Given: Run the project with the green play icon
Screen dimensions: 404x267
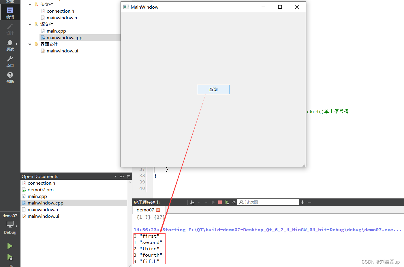Looking at the screenshot, I should pyautogui.click(x=10, y=246).
